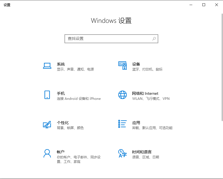Viewport: 223px width, 179px height.
Task: Click the person icon for 帐户
Action: pos(47,153)
